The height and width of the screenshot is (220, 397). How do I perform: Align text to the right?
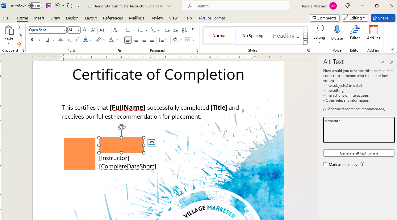144,40
